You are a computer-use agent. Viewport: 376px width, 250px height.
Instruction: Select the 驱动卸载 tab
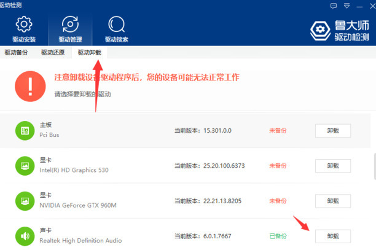click(x=90, y=52)
